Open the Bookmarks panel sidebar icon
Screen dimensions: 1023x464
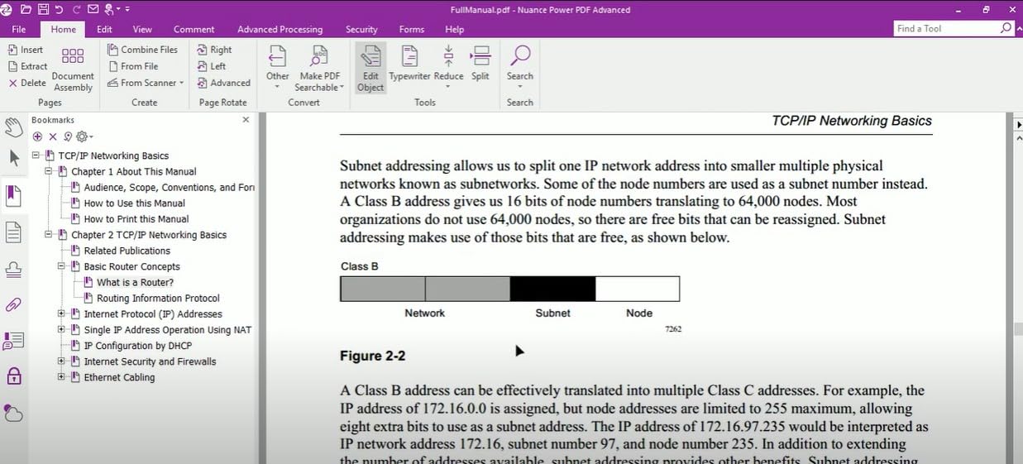[13, 196]
